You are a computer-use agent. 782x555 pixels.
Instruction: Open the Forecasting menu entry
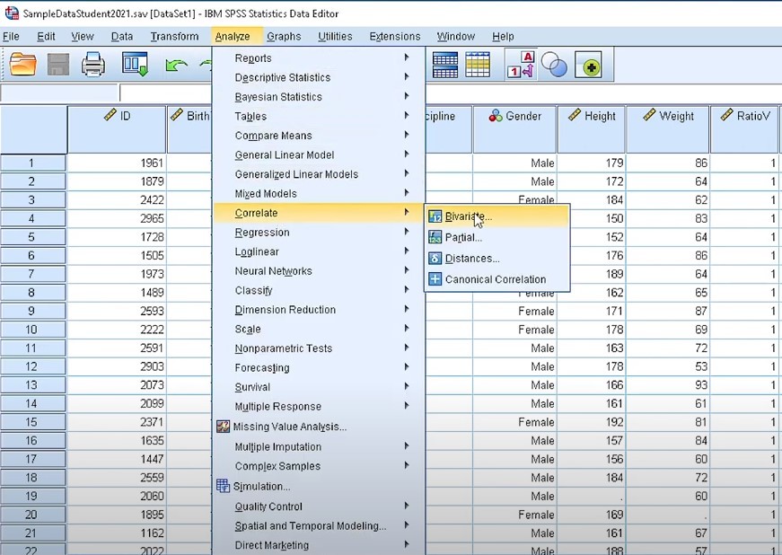tap(320, 368)
